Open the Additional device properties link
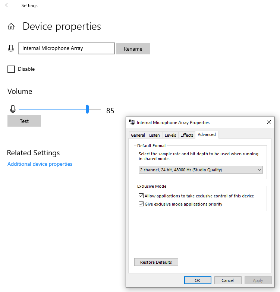The image size is (280, 292). [40, 164]
